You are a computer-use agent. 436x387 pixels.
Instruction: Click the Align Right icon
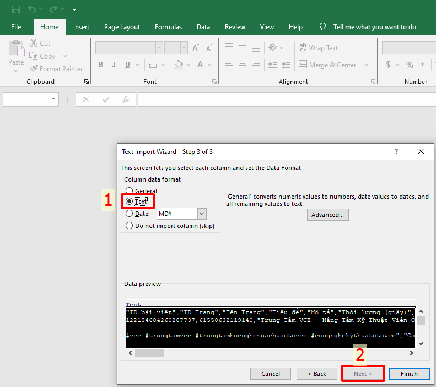pos(256,65)
